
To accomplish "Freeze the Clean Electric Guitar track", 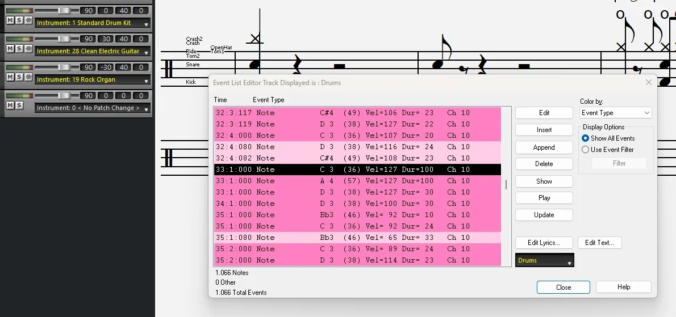I will [28, 49].
